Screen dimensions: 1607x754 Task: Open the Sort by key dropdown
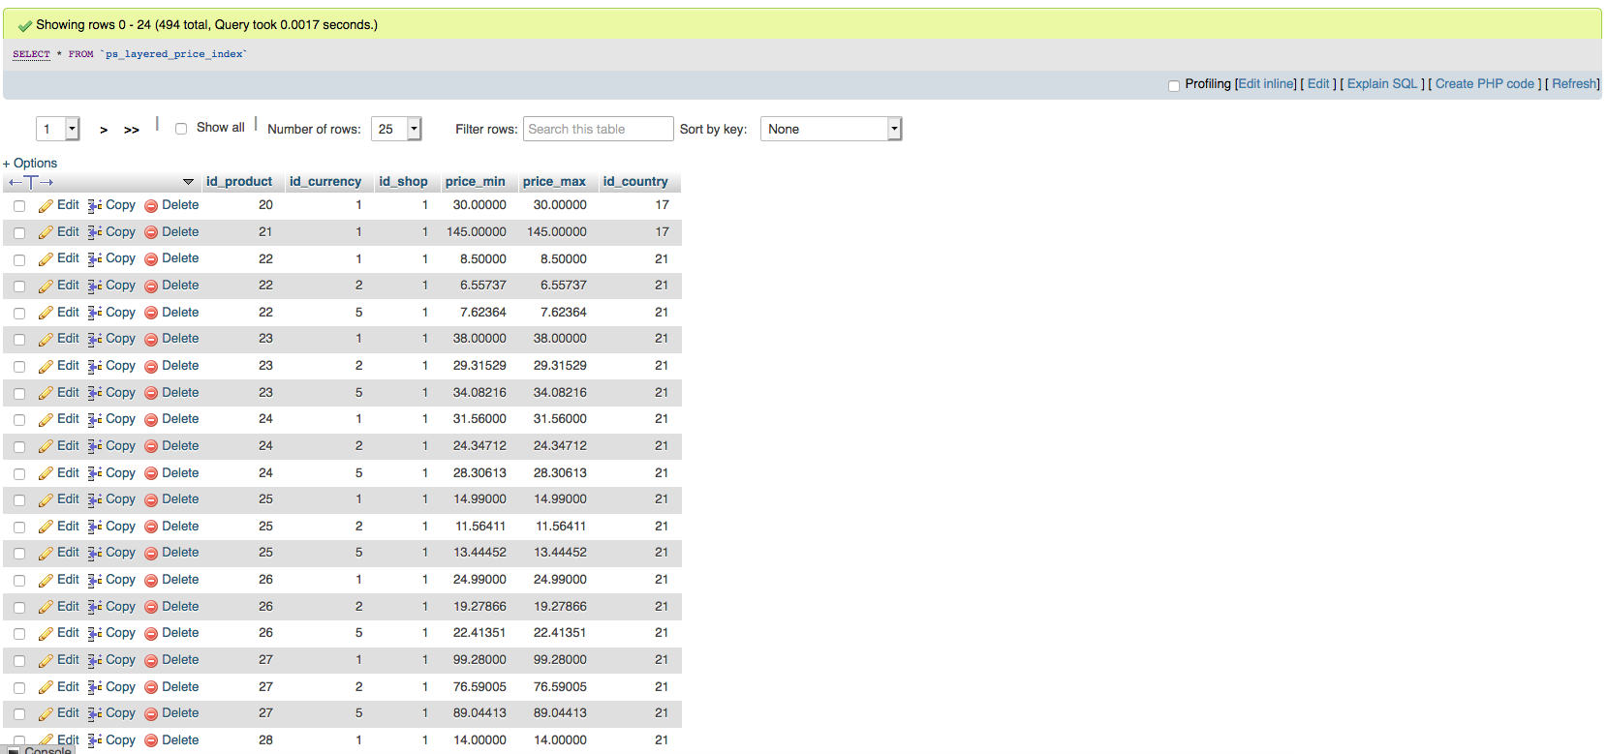click(x=830, y=129)
